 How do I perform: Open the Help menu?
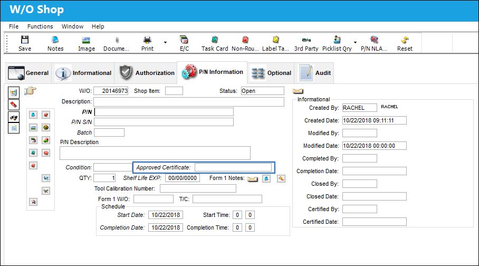click(x=98, y=26)
